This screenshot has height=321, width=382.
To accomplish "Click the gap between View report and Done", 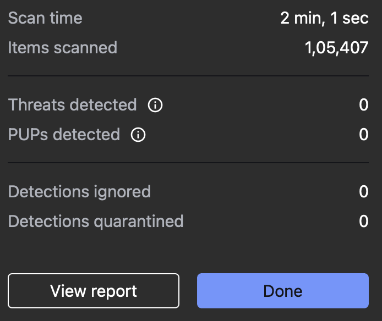I will pos(188,291).
